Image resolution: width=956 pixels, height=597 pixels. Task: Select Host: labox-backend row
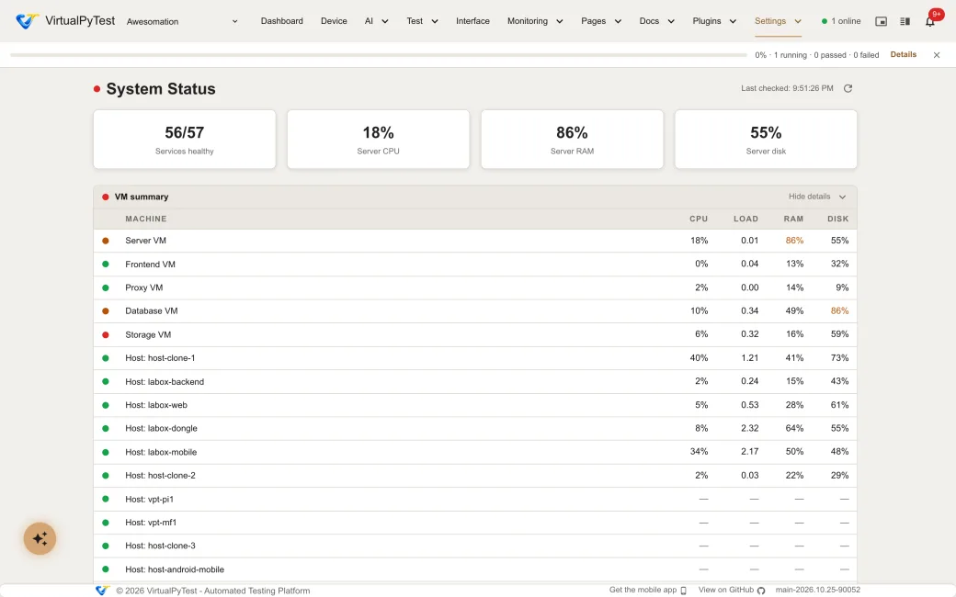(x=475, y=381)
